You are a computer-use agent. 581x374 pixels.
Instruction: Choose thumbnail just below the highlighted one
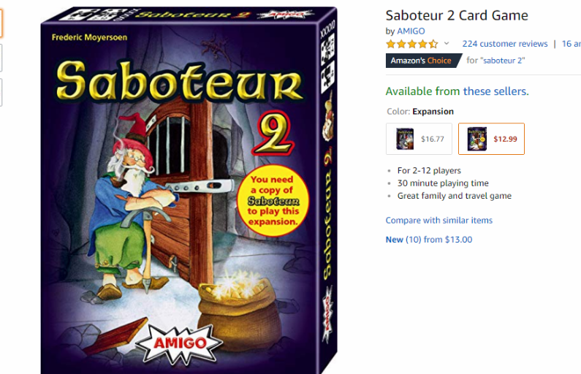tap(1, 58)
